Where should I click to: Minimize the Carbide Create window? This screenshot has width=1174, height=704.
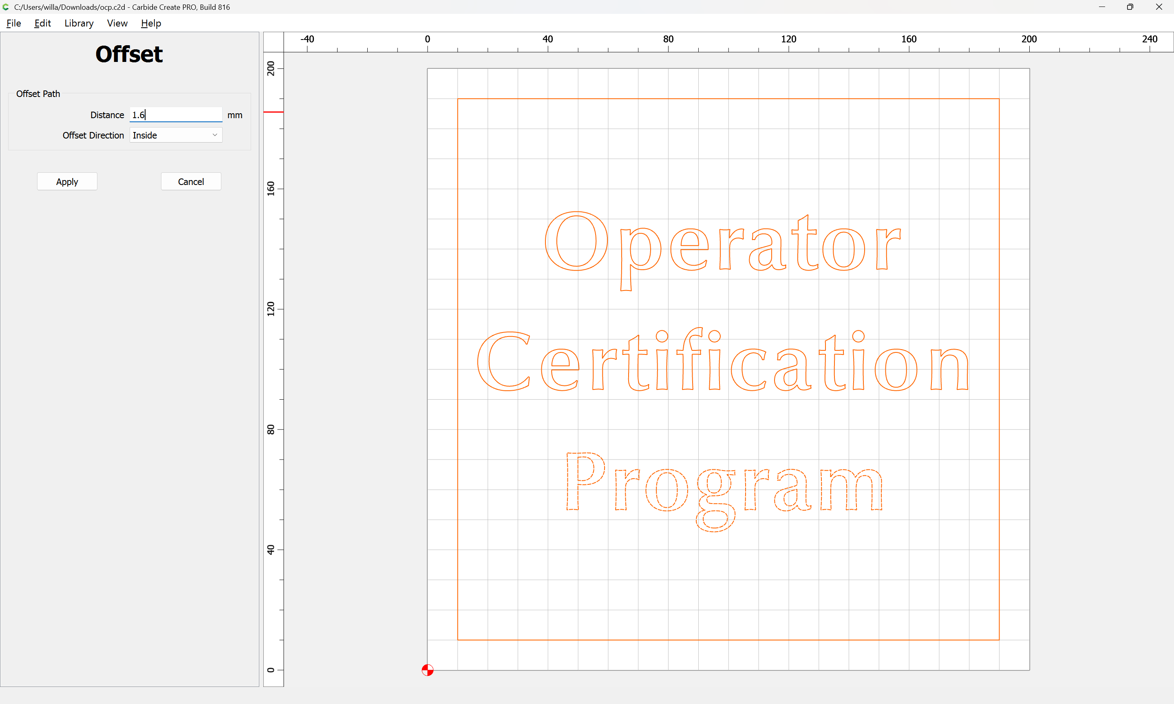pos(1102,7)
